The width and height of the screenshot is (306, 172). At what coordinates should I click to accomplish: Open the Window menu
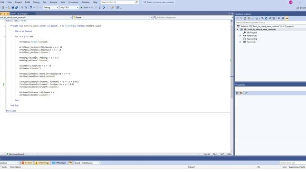86,2
